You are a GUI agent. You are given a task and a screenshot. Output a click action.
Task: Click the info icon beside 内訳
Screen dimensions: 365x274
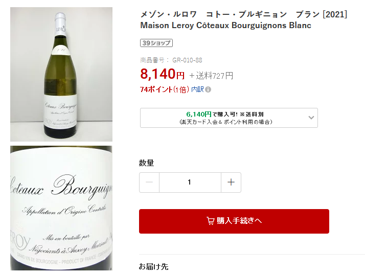pyautogui.click(x=208, y=89)
